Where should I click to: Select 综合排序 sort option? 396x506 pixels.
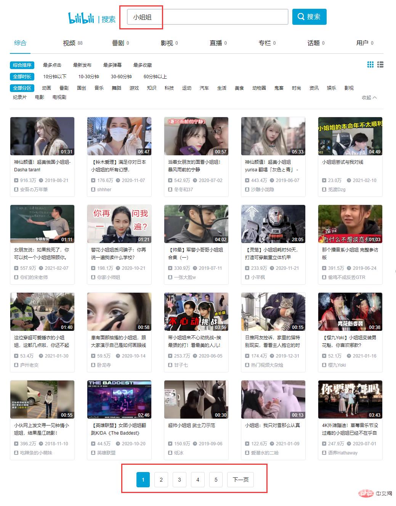coord(22,65)
